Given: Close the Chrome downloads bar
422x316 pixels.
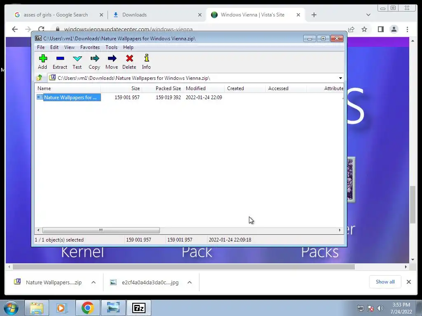Looking at the screenshot, I should click(x=409, y=282).
